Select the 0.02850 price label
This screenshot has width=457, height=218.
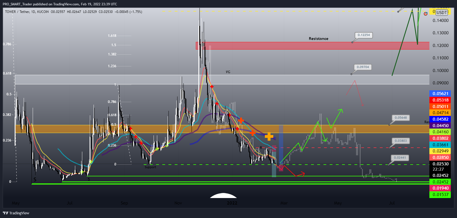(x=440, y=158)
